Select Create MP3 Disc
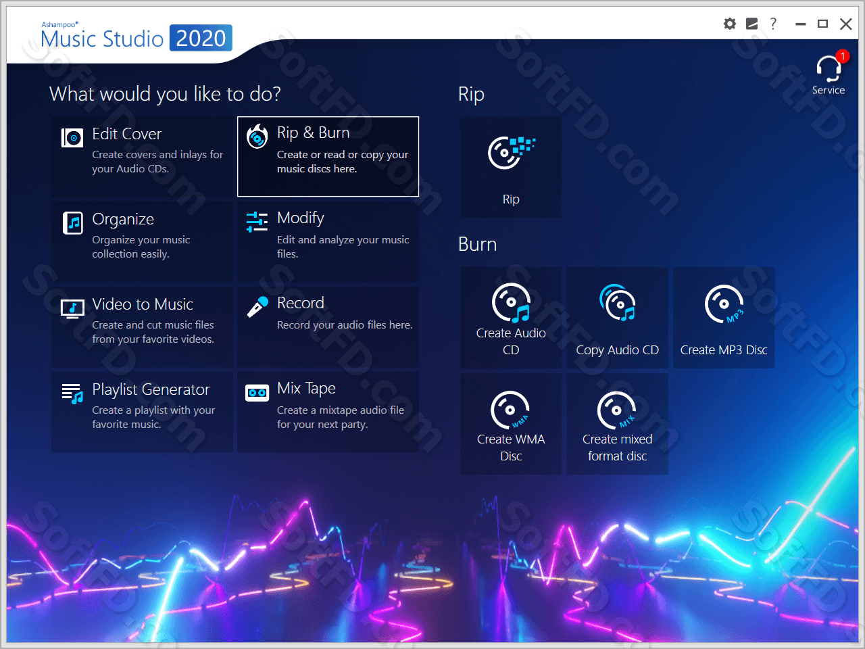 tap(724, 318)
